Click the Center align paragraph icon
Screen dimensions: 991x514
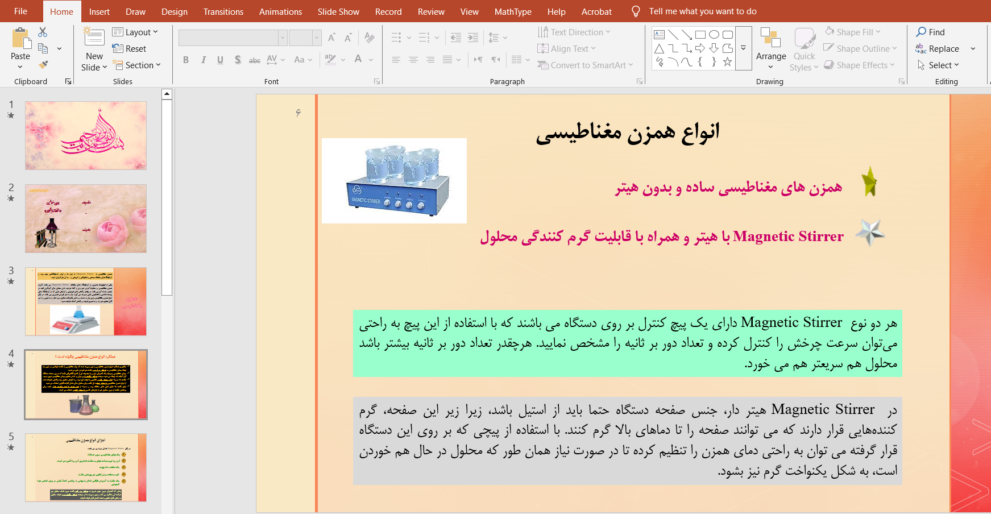413,60
